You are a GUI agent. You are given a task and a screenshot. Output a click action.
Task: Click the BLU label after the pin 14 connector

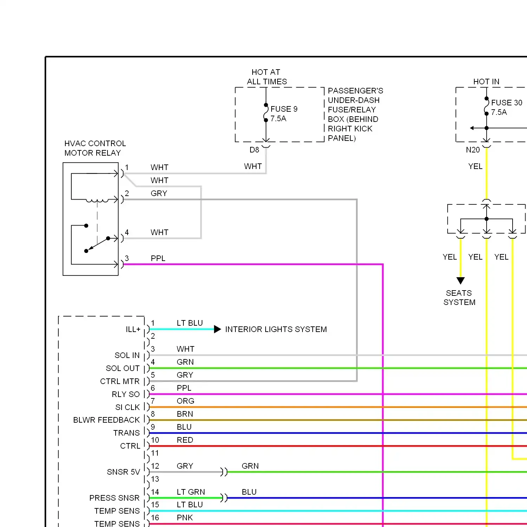pos(249,492)
